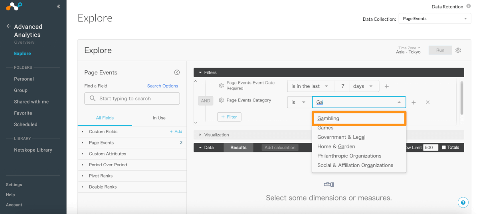Click the Data Retention info icon
This screenshot has height=214, width=479.
(469, 6)
